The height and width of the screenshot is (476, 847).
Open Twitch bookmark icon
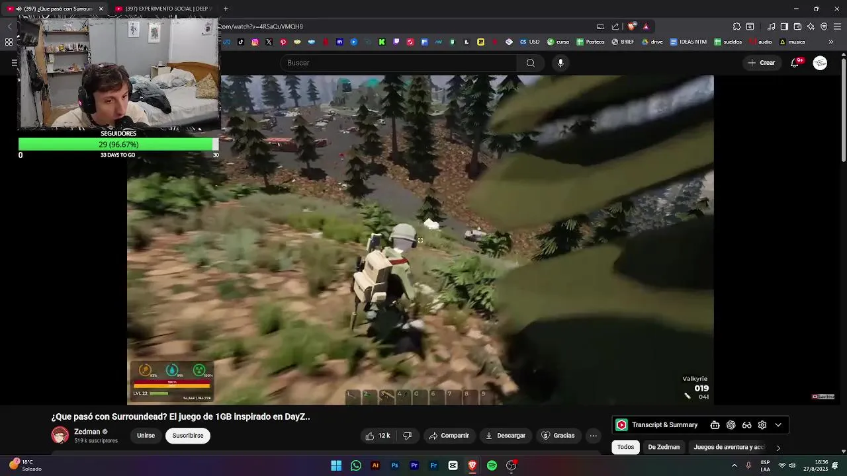[x=396, y=42]
